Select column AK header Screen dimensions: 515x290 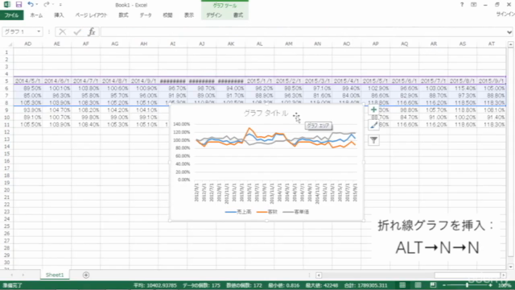(231, 43)
